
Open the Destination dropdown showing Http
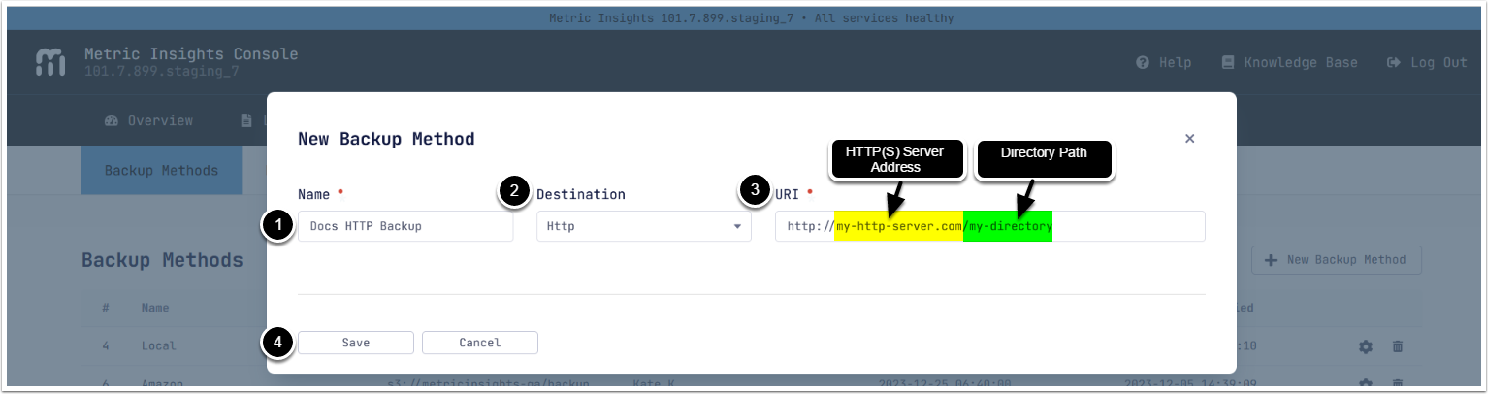click(x=644, y=226)
